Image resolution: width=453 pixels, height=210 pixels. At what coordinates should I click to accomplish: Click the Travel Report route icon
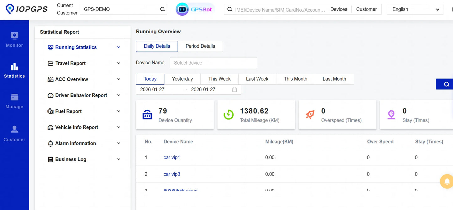[50, 63]
